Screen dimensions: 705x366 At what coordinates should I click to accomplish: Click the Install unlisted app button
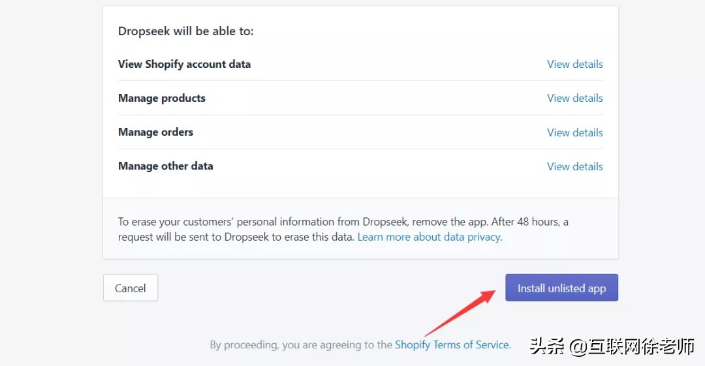pos(561,288)
